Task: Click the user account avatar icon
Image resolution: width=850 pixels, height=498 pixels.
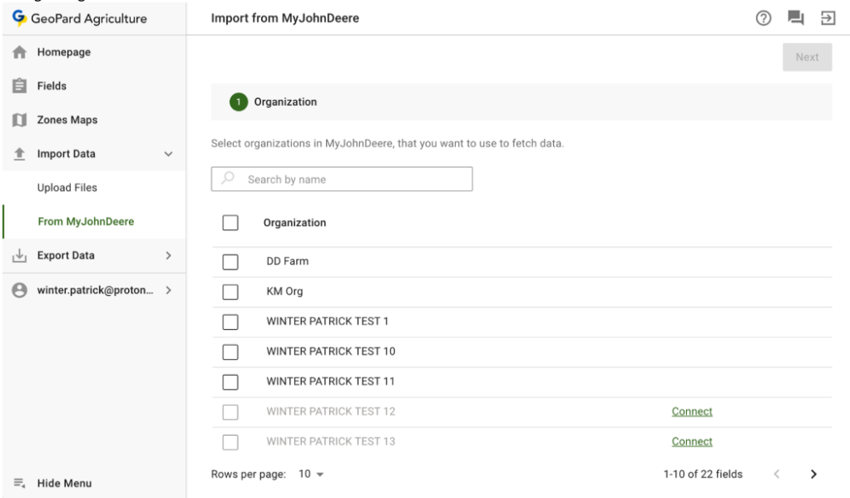Action: [19, 290]
